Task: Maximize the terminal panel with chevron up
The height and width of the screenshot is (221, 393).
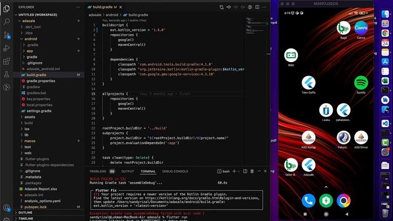Action: [x=259, y=171]
